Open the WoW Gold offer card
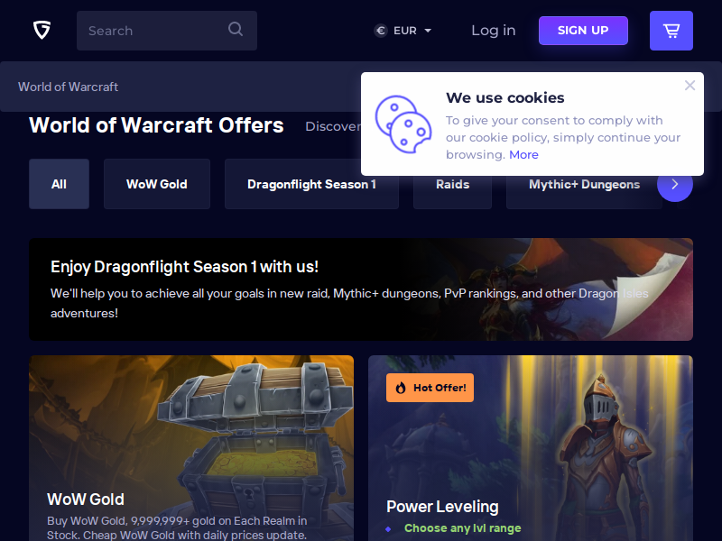Image resolution: width=722 pixels, height=541 pixels. pos(191,448)
